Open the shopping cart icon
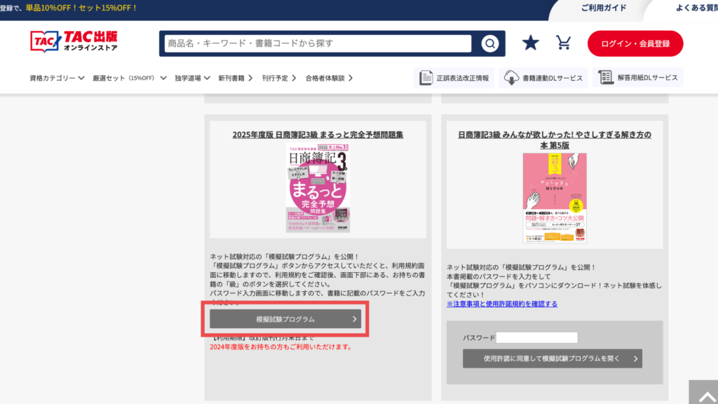Viewport: 718px width, 404px height. [564, 43]
